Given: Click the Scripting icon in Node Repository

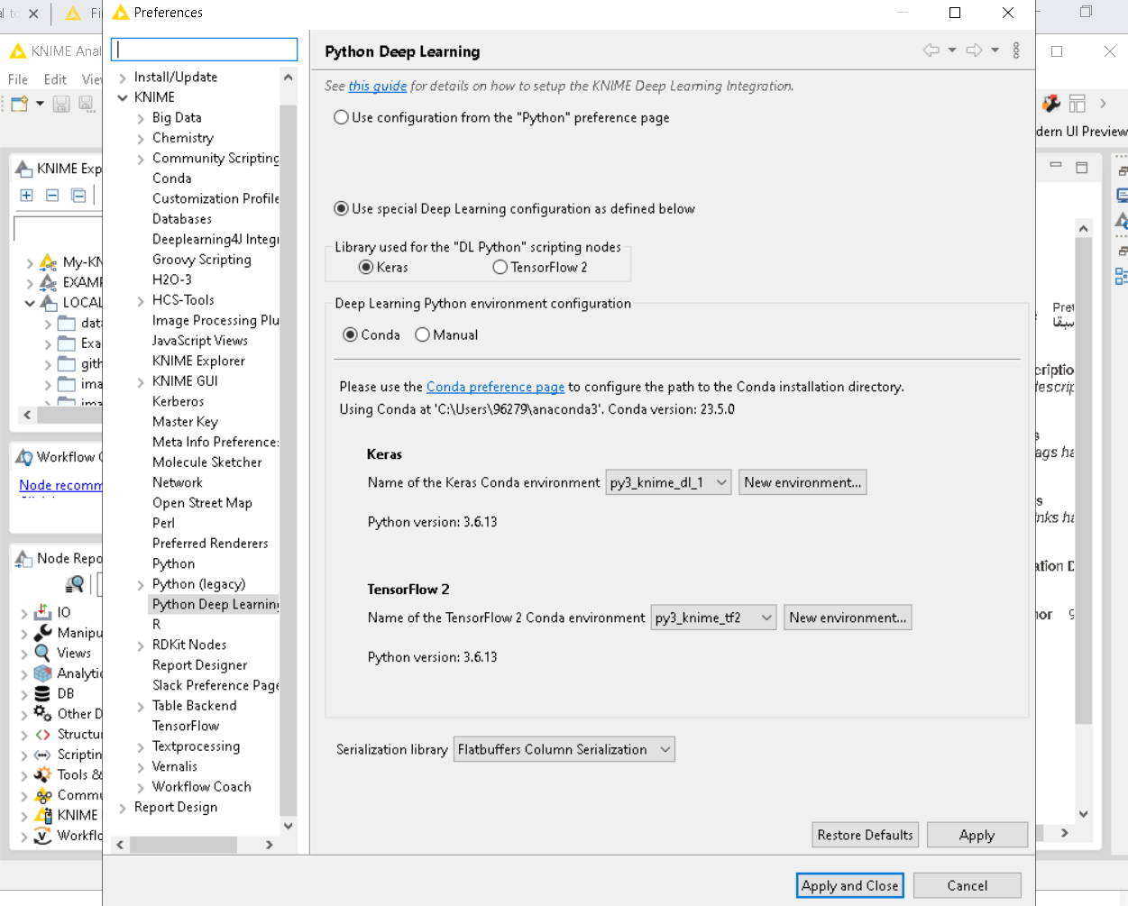Looking at the screenshot, I should coord(42,755).
